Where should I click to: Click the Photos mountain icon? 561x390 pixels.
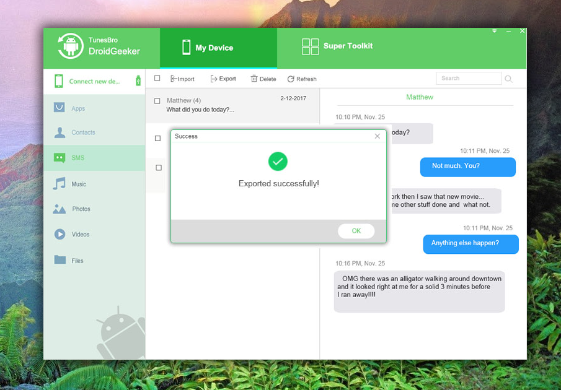[59, 209]
